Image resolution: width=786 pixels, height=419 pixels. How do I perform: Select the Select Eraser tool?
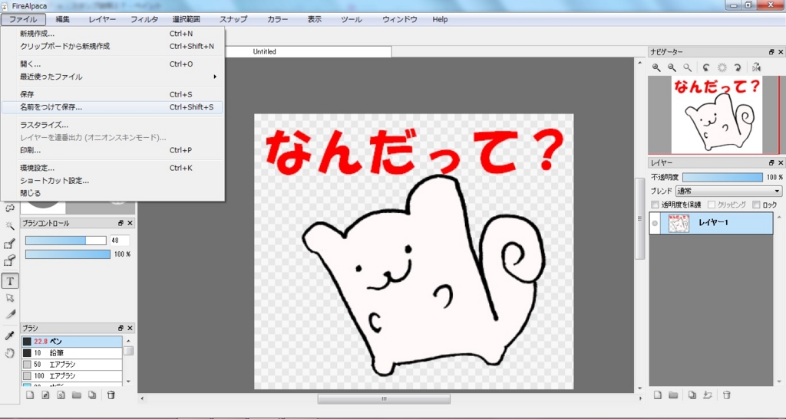(10, 260)
